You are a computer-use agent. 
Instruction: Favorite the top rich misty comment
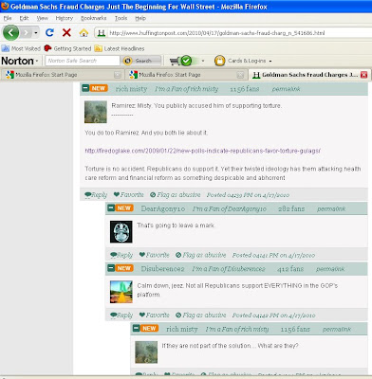[129, 194]
